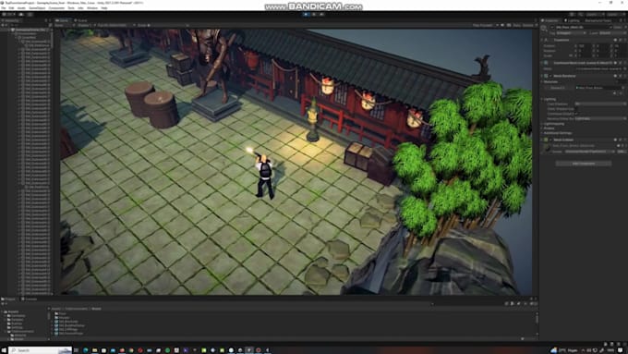Open the Receive Global Illumination dropdown
628x354 pixels.
pos(600,118)
